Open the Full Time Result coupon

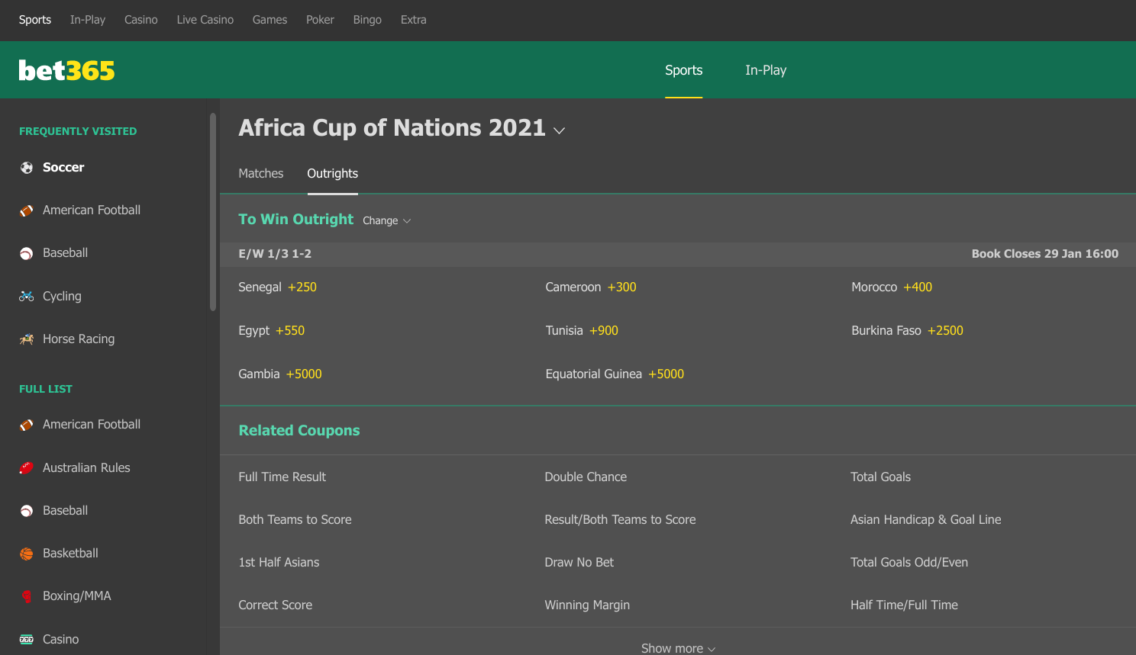click(282, 477)
